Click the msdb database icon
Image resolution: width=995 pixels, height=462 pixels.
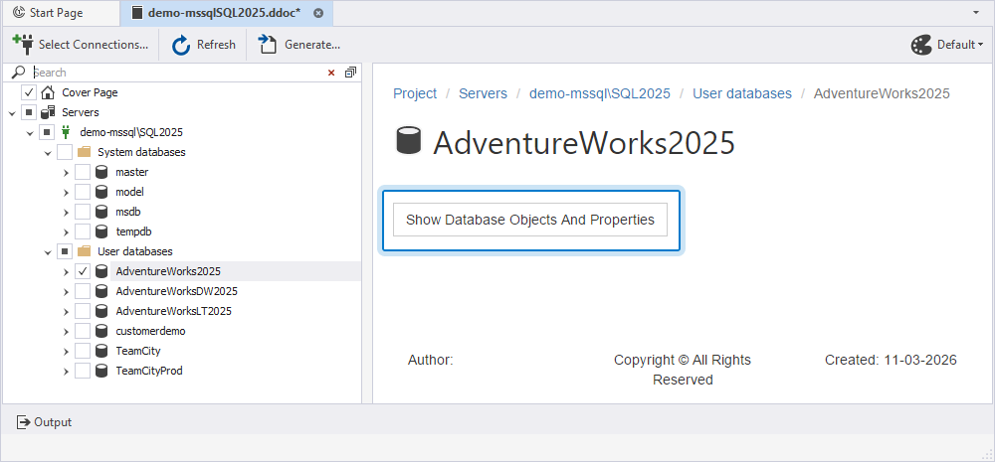coord(100,212)
